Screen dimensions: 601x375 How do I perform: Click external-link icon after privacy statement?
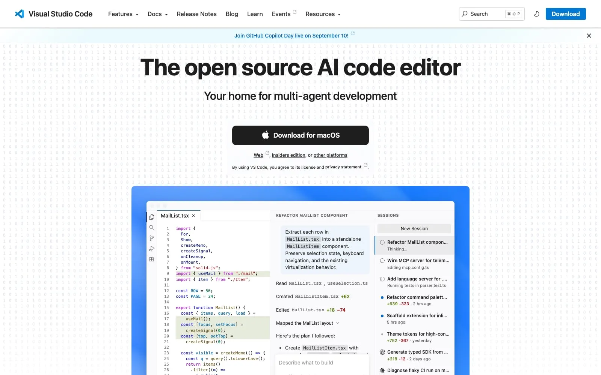coord(365,165)
